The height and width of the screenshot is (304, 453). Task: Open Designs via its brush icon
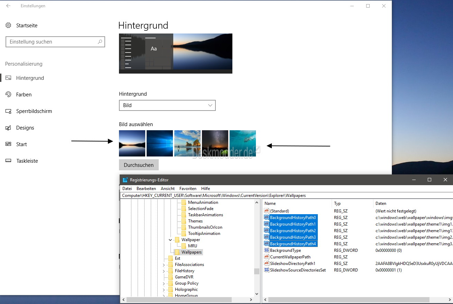coord(9,128)
